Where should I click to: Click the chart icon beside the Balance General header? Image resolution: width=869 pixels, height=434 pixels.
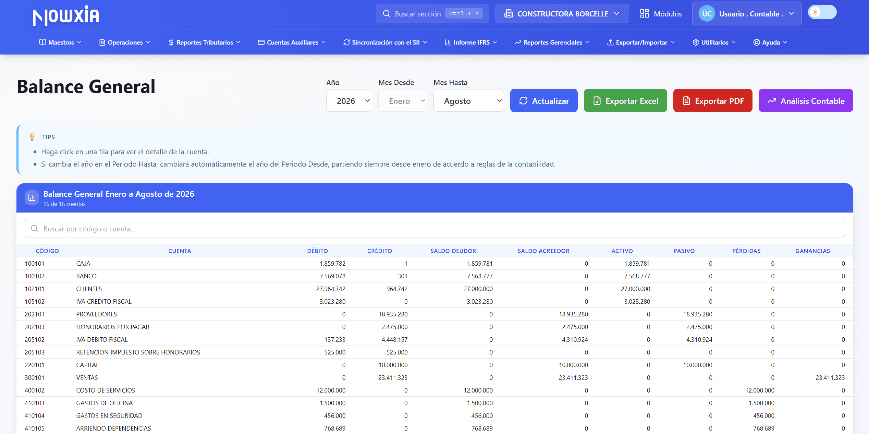point(32,197)
